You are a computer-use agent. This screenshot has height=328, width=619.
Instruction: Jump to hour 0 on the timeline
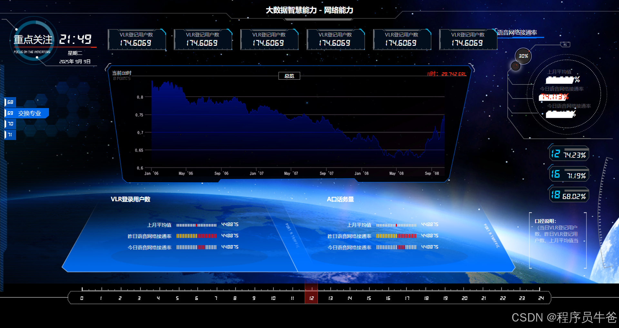tap(82, 298)
